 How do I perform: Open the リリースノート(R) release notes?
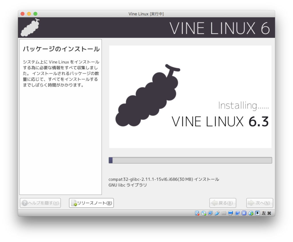tap(91, 203)
